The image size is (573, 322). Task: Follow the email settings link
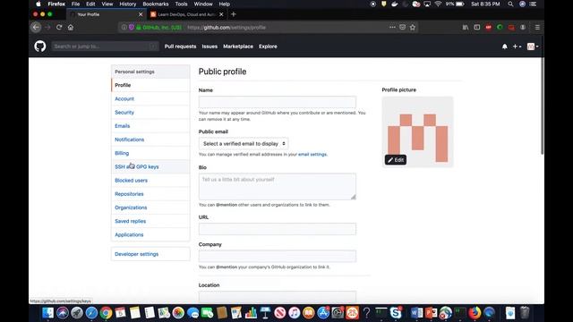[312, 155]
